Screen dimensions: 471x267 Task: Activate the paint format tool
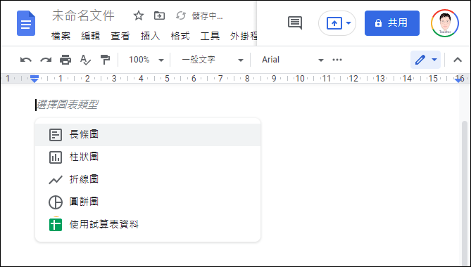tap(105, 60)
